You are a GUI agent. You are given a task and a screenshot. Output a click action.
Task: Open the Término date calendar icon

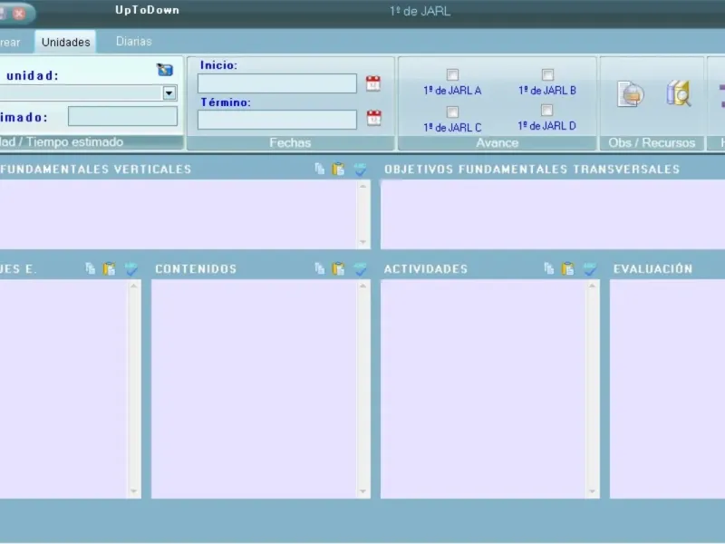coord(373,118)
